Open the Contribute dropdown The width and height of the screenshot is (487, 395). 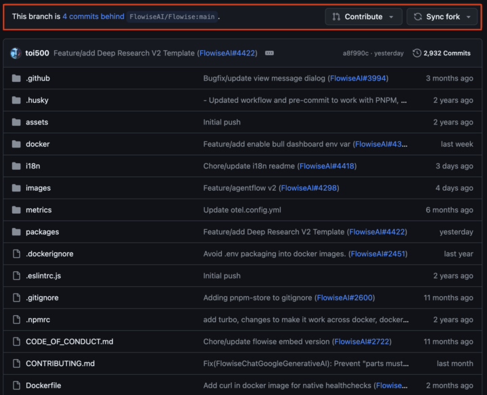tap(363, 17)
